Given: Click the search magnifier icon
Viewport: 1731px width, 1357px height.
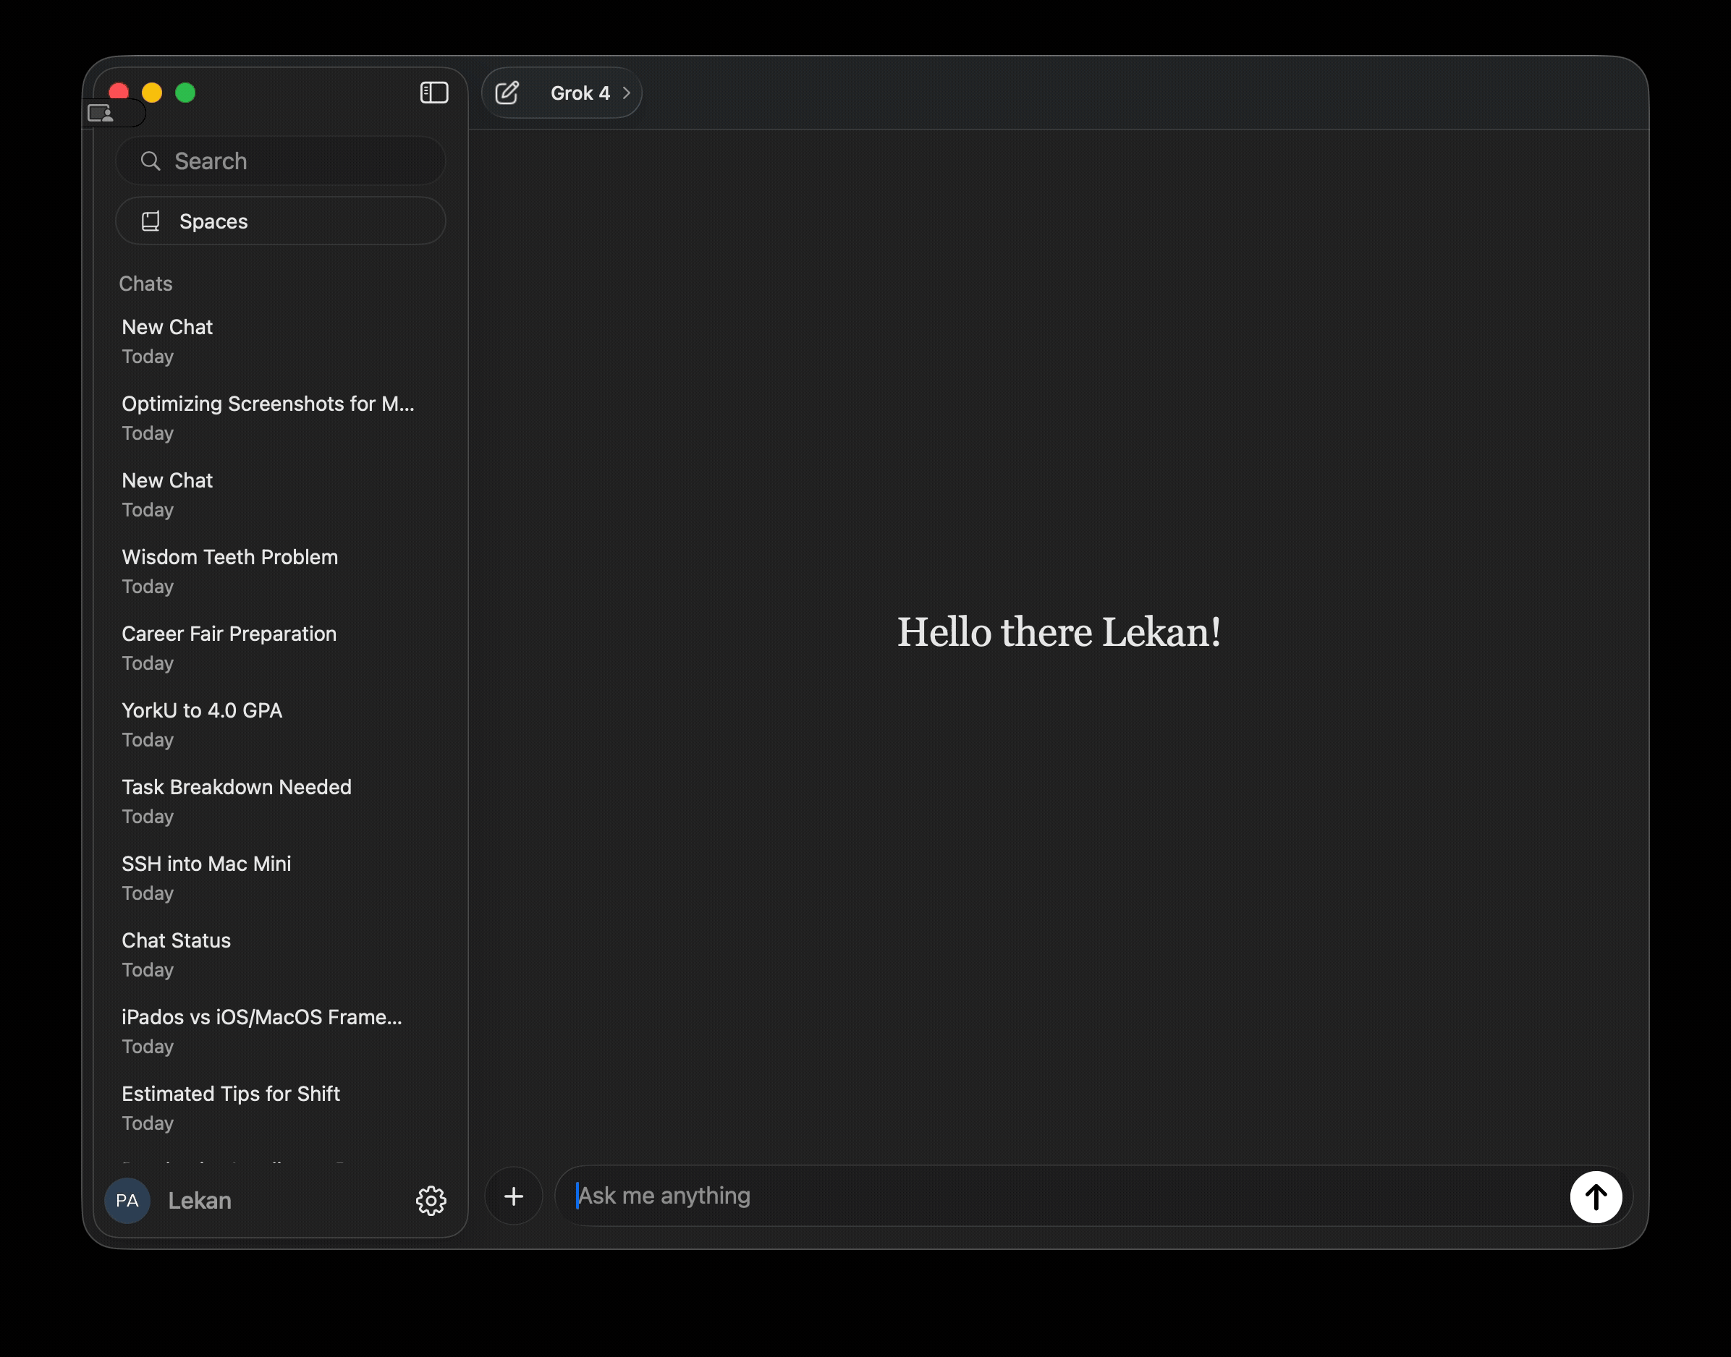Looking at the screenshot, I should (x=151, y=161).
